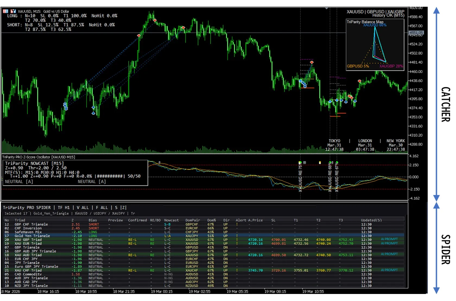The height and width of the screenshot is (301, 456).
Task: Click the F ALL filter in Spider header
Action: [x=102, y=208]
